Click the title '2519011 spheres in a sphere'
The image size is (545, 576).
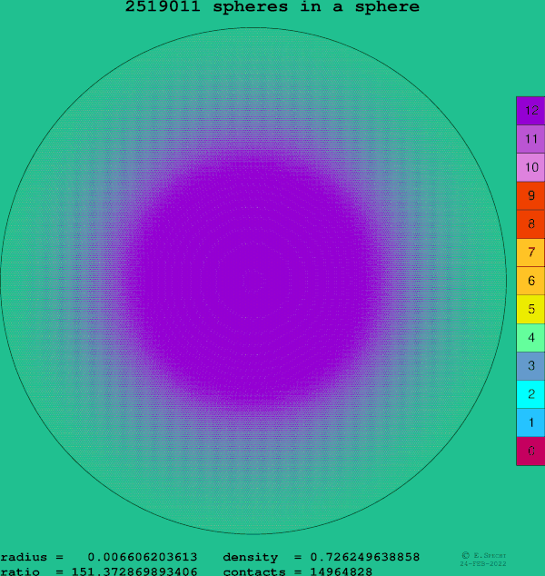[x=272, y=6]
